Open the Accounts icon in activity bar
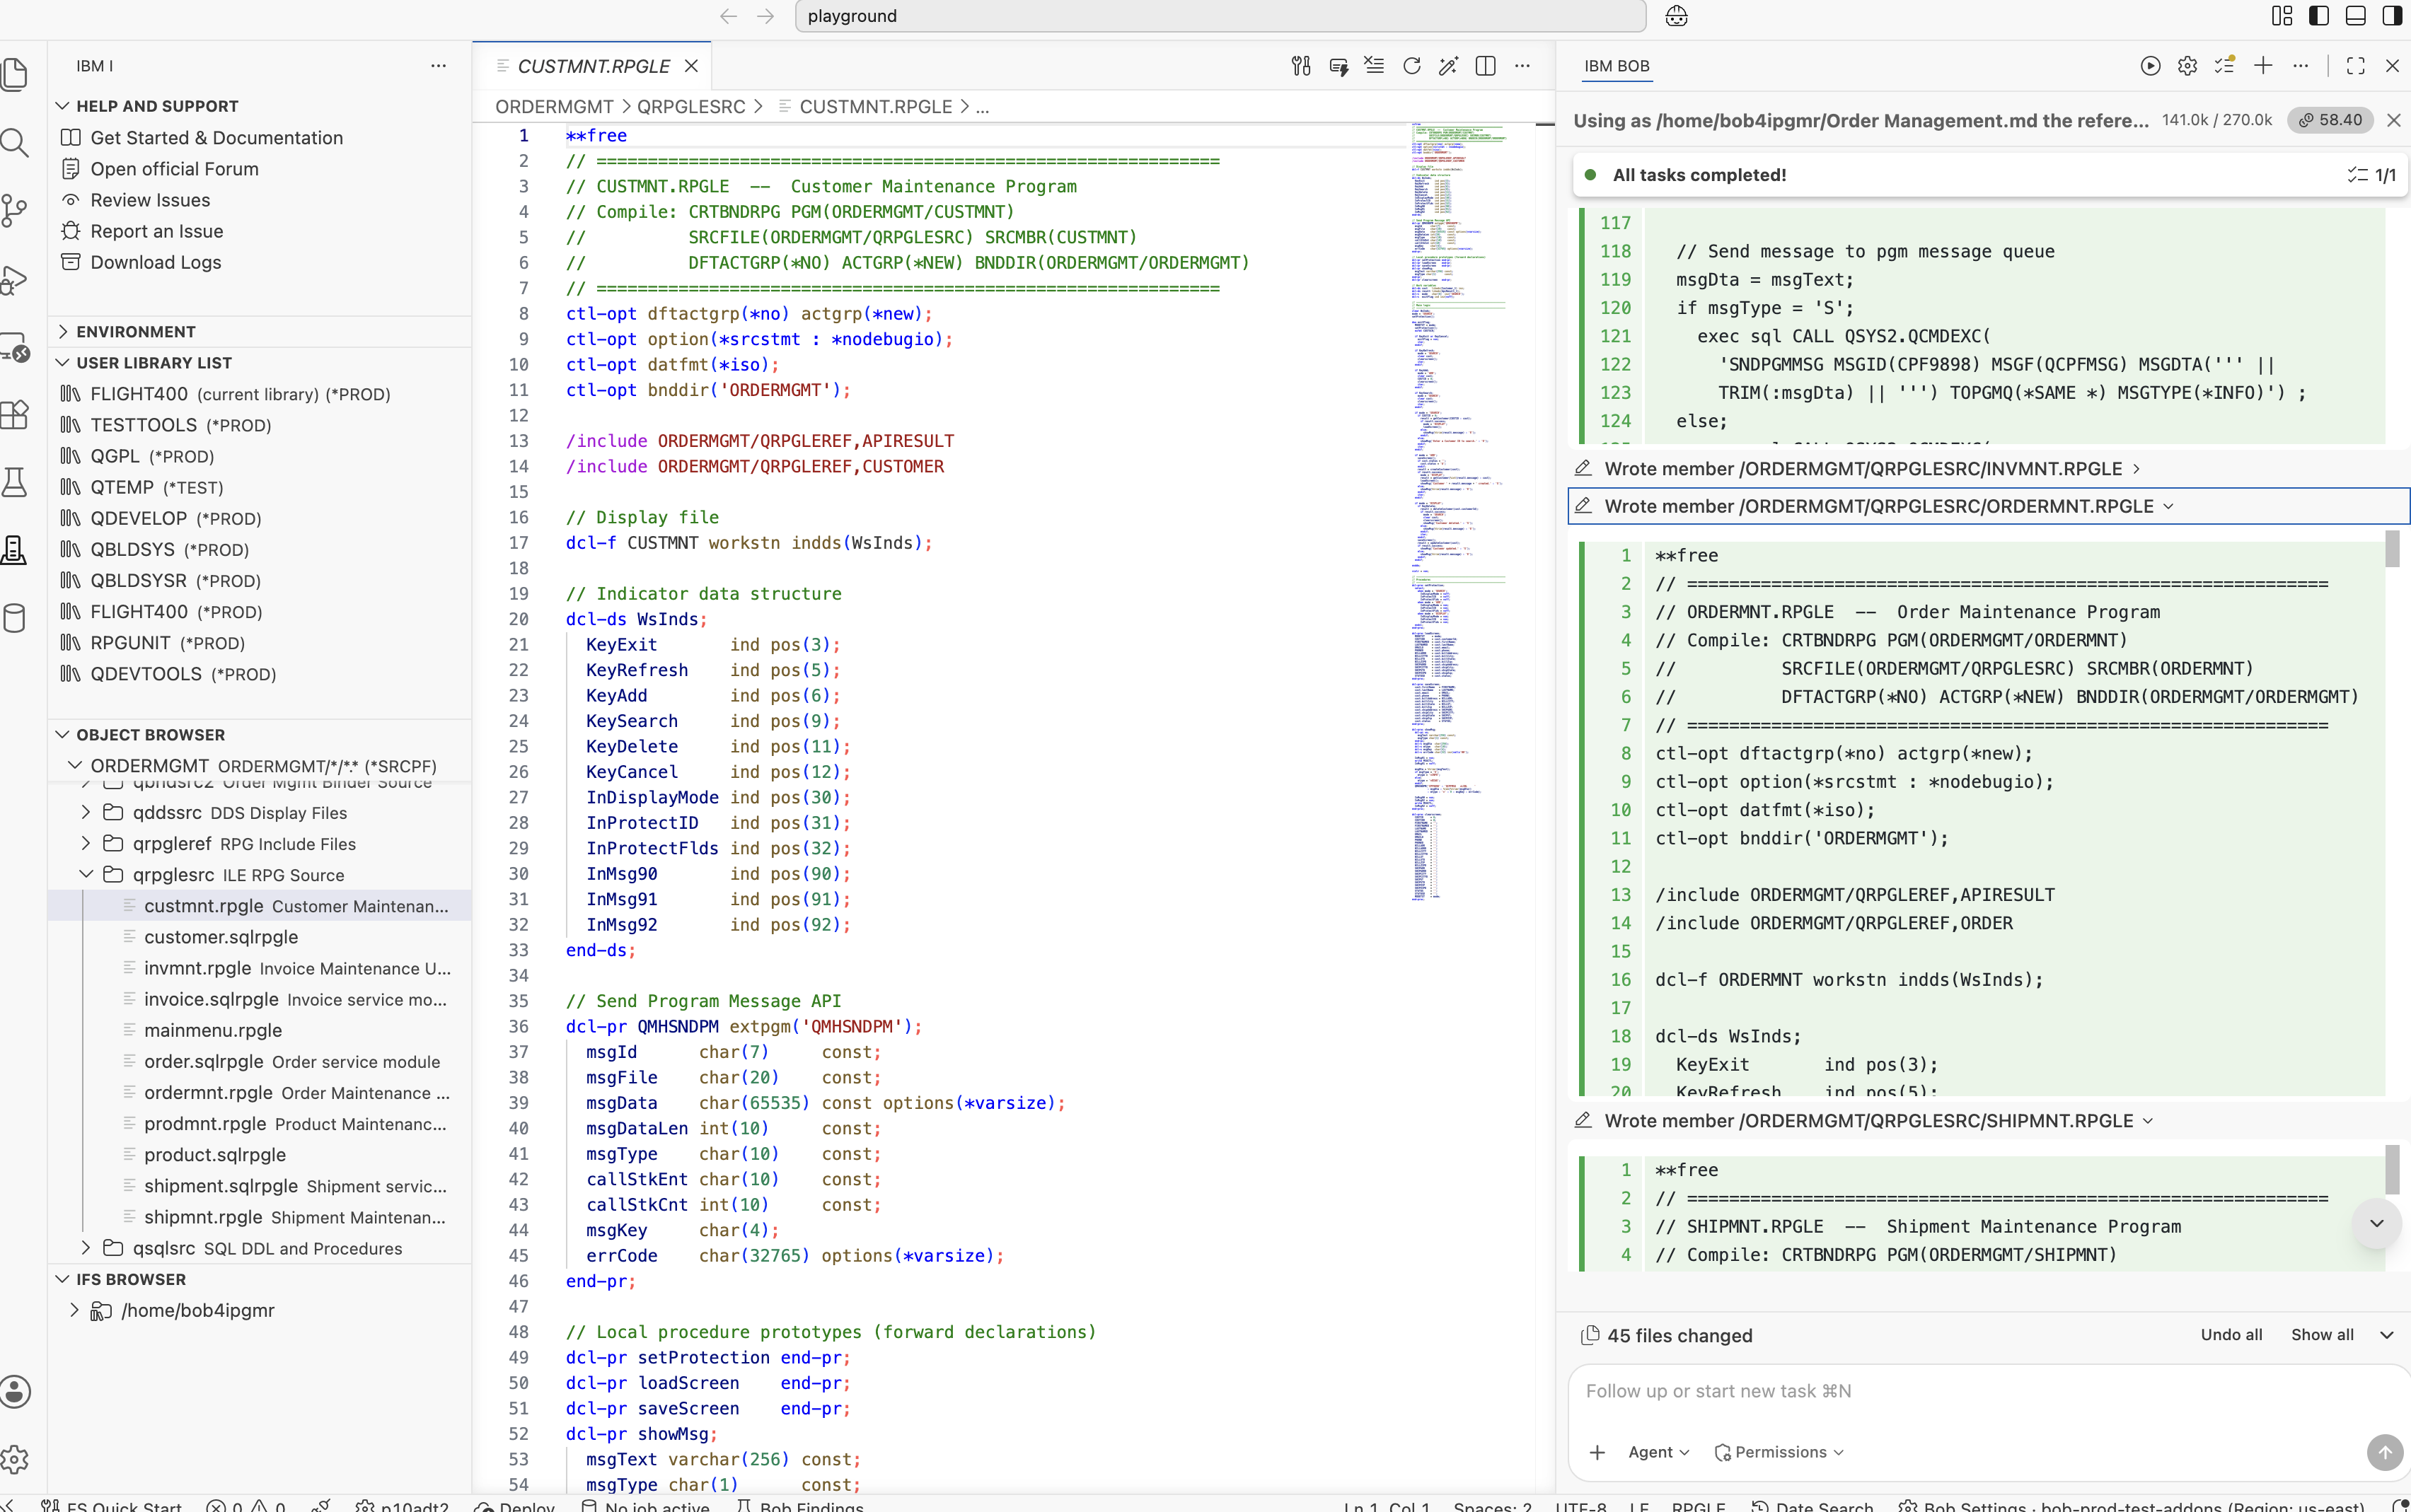Screen dimensions: 2411x1512 click(x=14, y=1391)
